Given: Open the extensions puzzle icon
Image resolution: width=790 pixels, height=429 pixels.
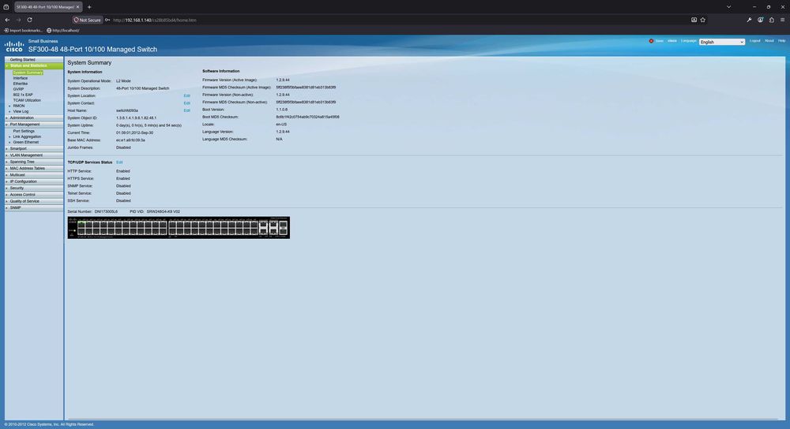Looking at the screenshot, I should [x=771, y=21].
